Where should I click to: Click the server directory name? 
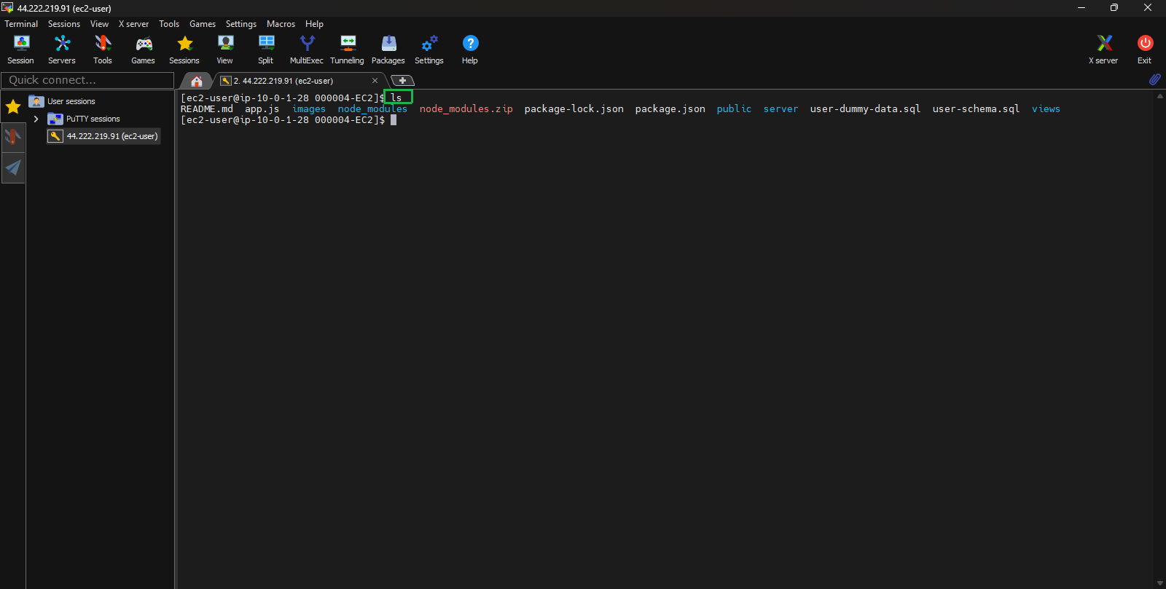coord(781,109)
